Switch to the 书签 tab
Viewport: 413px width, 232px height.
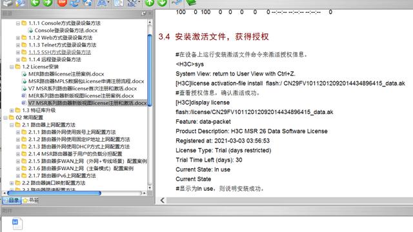click(30, 200)
